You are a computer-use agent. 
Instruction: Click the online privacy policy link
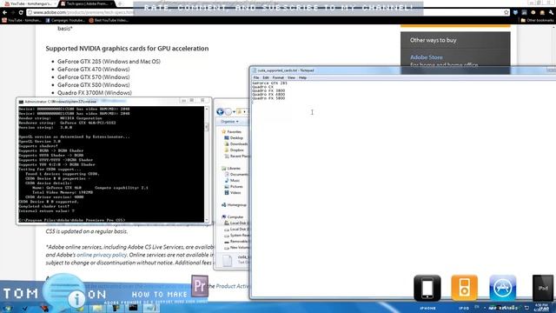coord(102,255)
